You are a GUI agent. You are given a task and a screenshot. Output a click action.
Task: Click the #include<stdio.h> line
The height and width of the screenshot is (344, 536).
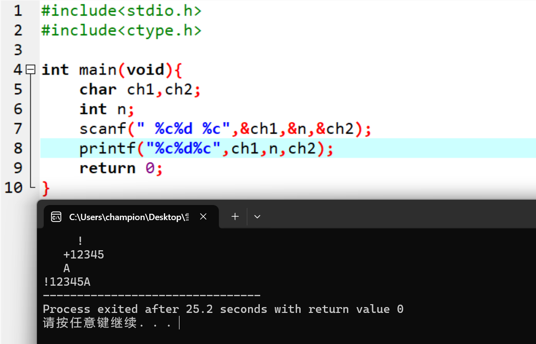(121, 11)
